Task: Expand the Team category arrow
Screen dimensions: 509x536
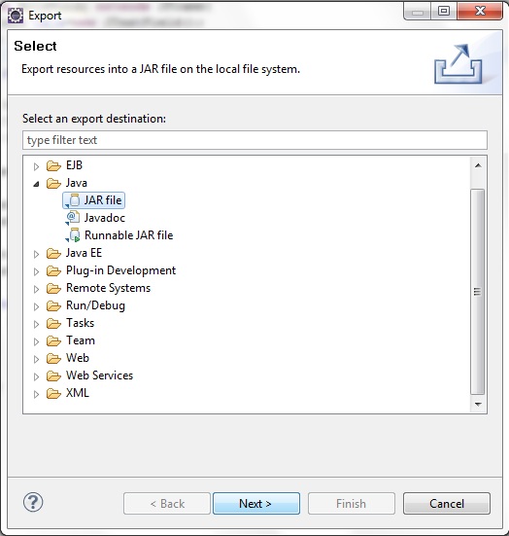Action: [36, 341]
